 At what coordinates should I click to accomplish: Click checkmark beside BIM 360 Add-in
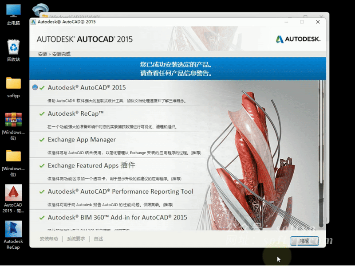pyautogui.click(x=42, y=218)
